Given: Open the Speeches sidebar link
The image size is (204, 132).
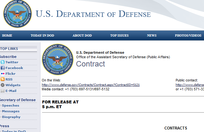Looking at the screenshot, I should [11, 106].
